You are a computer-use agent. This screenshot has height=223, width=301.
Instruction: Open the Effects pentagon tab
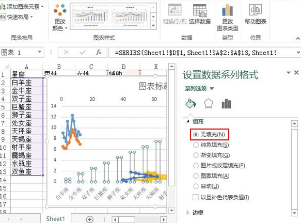[x=208, y=104]
